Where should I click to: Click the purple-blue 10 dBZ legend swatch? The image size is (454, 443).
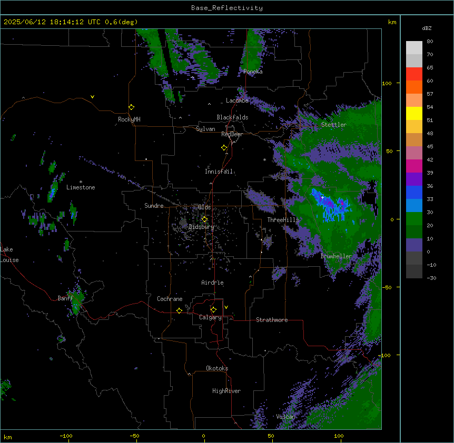[414, 245]
